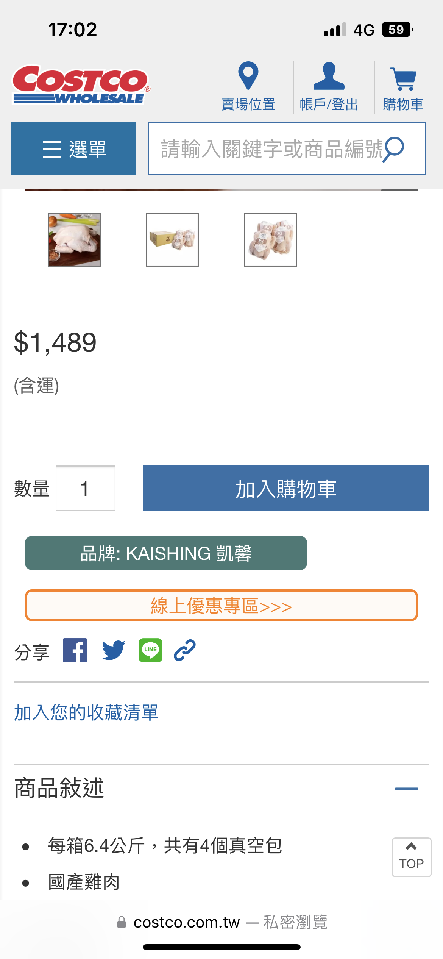Open the 購物車 shopping cart icon
The width and height of the screenshot is (443, 959).
click(x=403, y=79)
